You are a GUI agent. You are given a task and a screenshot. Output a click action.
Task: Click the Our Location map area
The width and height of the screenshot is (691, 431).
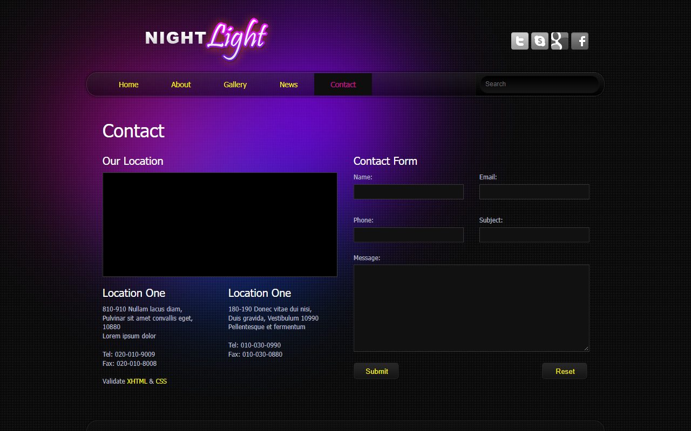tap(220, 225)
